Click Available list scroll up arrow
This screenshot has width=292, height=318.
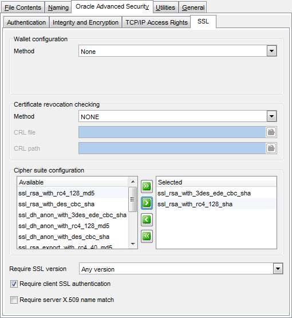[133, 182]
